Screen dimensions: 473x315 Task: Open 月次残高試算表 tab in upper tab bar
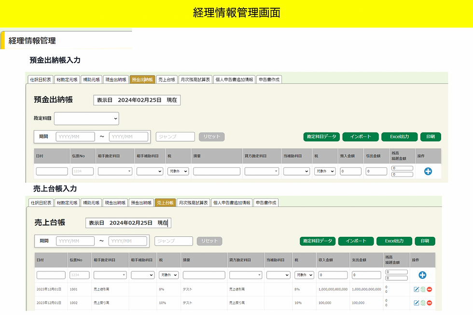tap(195, 80)
